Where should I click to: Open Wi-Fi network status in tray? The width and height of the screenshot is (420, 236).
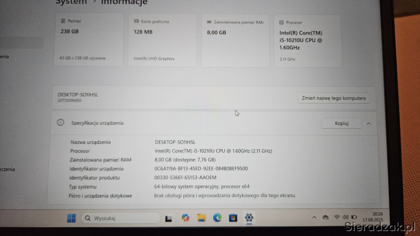337,217
